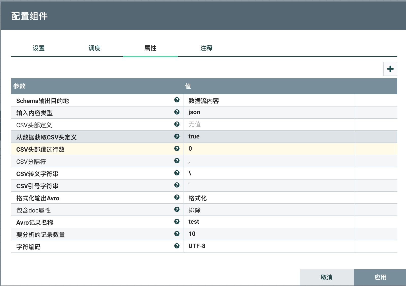The width and height of the screenshot is (406, 286).
Task: Click the empty 无值 field for CSV头部定义
Action: (x=269, y=124)
